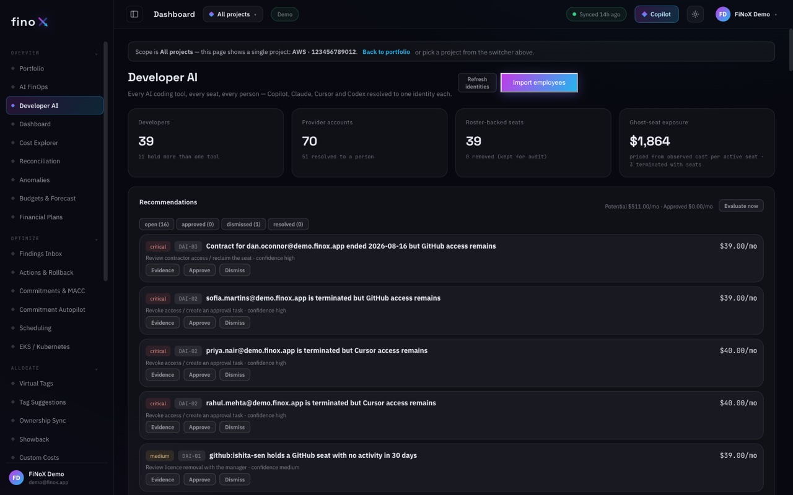This screenshot has width=793, height=495.
Task: Click the Demo badge in top bar
Action: pyautogui.click(x=285, y=14)
